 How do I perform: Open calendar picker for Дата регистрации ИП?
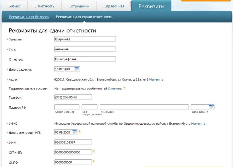75,132
